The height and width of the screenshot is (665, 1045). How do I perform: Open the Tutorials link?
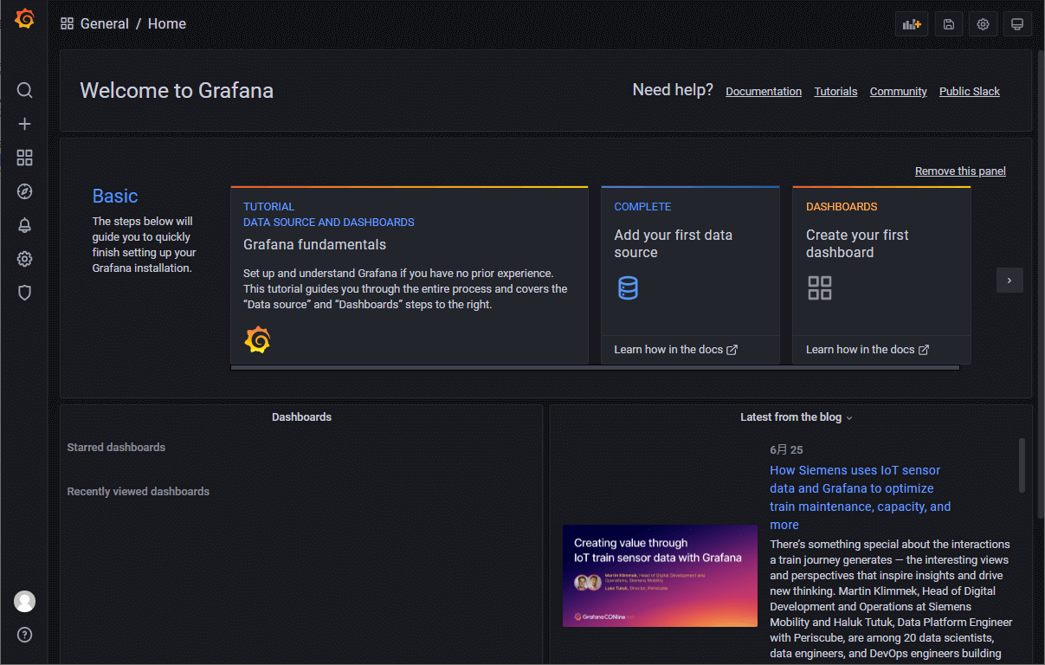[835, 92]
